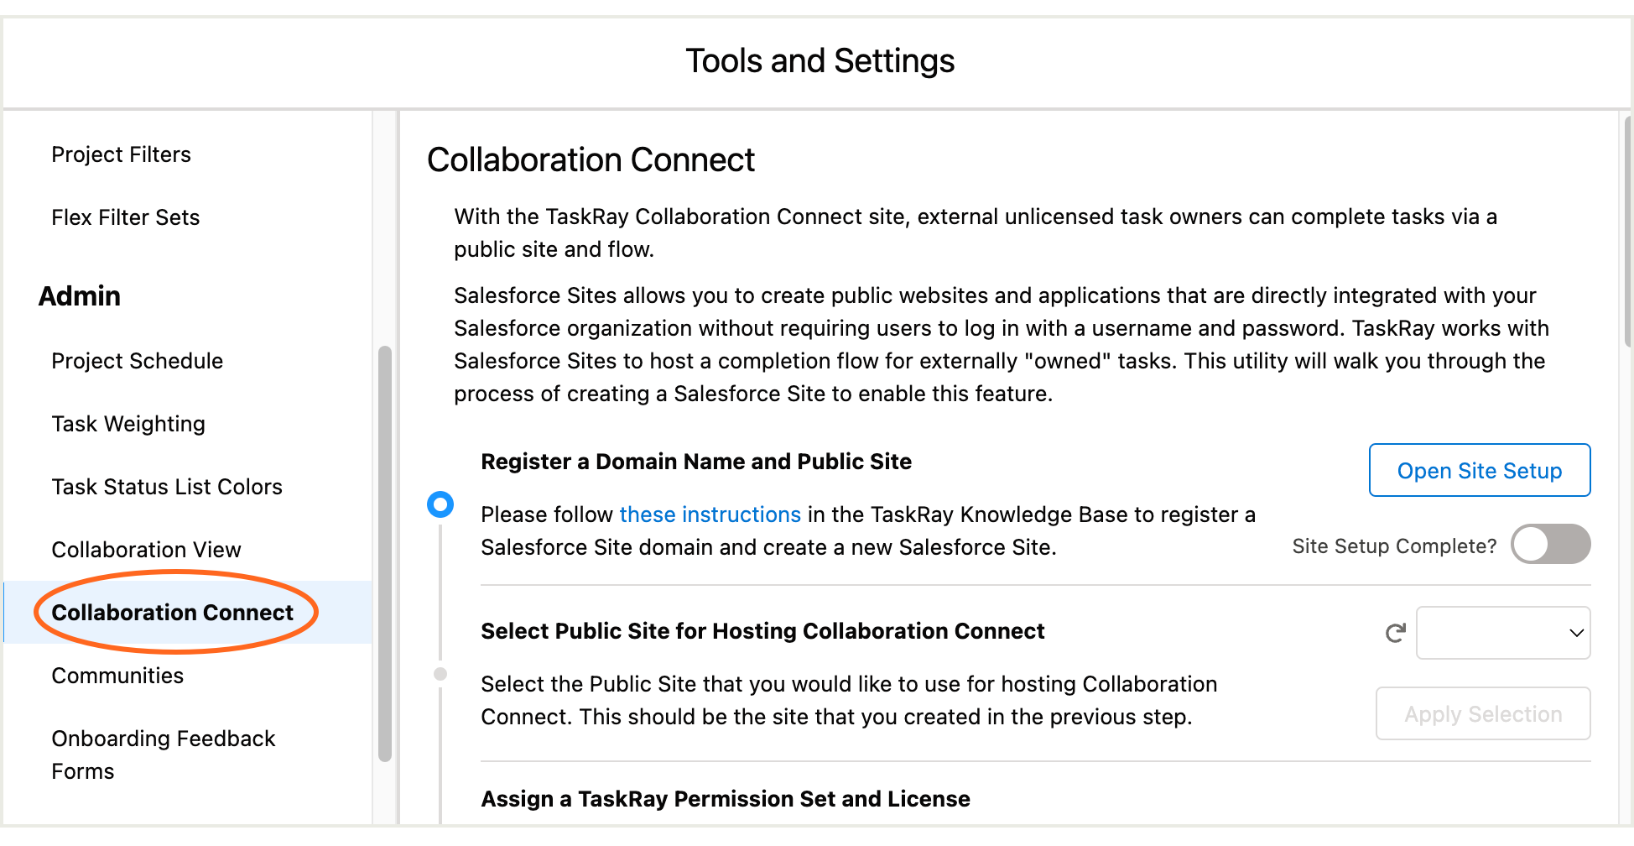Viewport: 1634px width, 846px height.
Task: Select Flex Filter Sets in sidebar
Action: [x=126, y=217]
